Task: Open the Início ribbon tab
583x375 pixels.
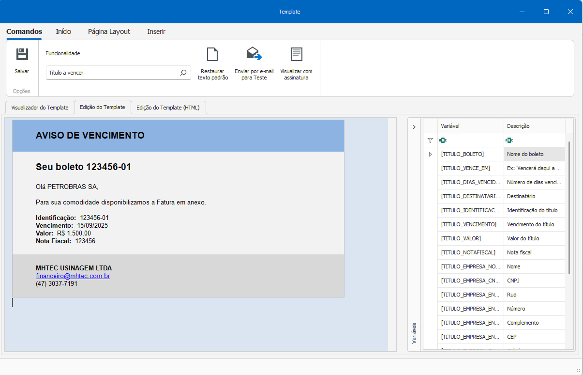Action: (x=63, y=31)
